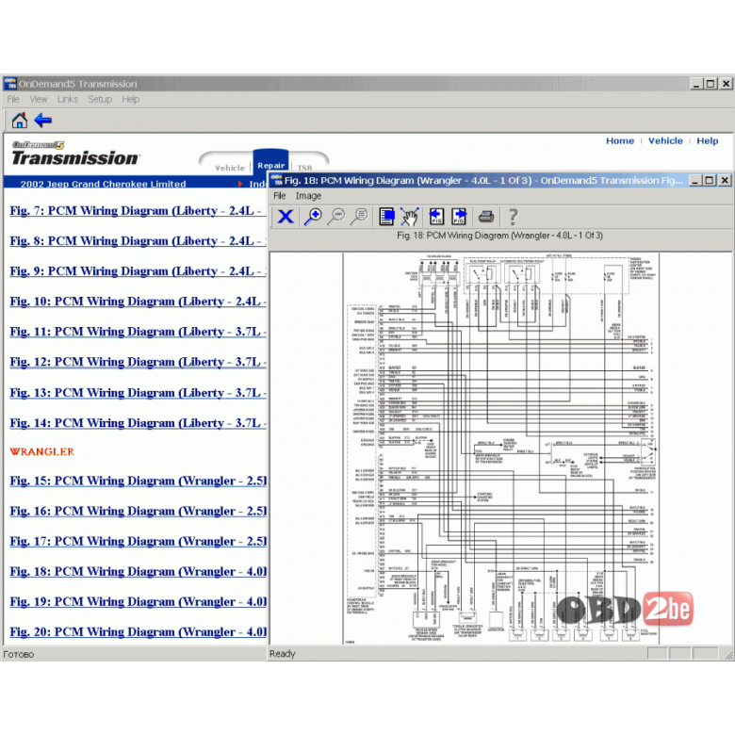Image resolution: width=735 pixels, height=735 pixels.
Task: Maximize the main OnDemand5 Transmission window
Action: coord(710,84)
